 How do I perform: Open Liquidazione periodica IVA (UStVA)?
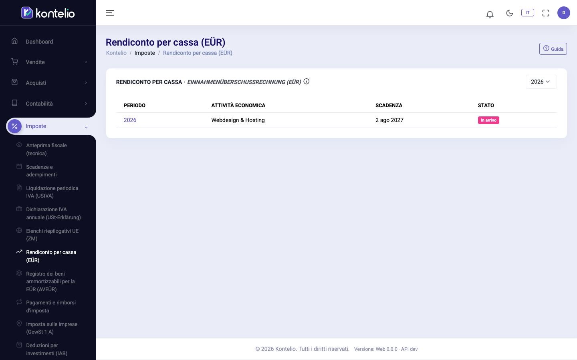(52, 192)
